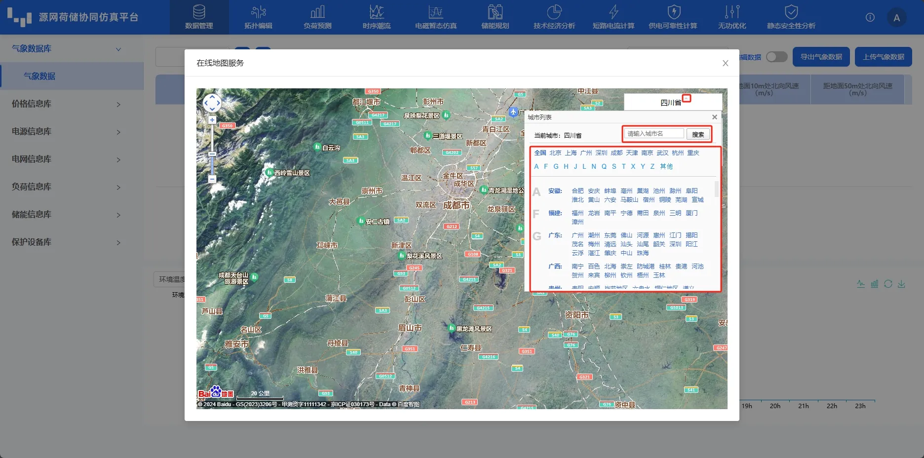Close the 在线地图服务 dialog

725,63
